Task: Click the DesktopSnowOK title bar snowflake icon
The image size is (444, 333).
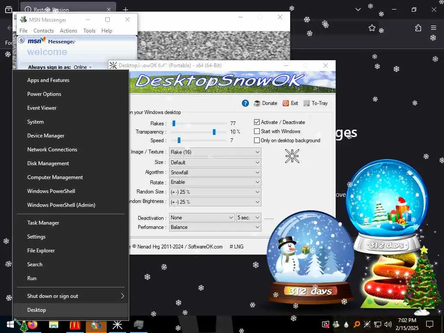Action: tap(113, 65)
